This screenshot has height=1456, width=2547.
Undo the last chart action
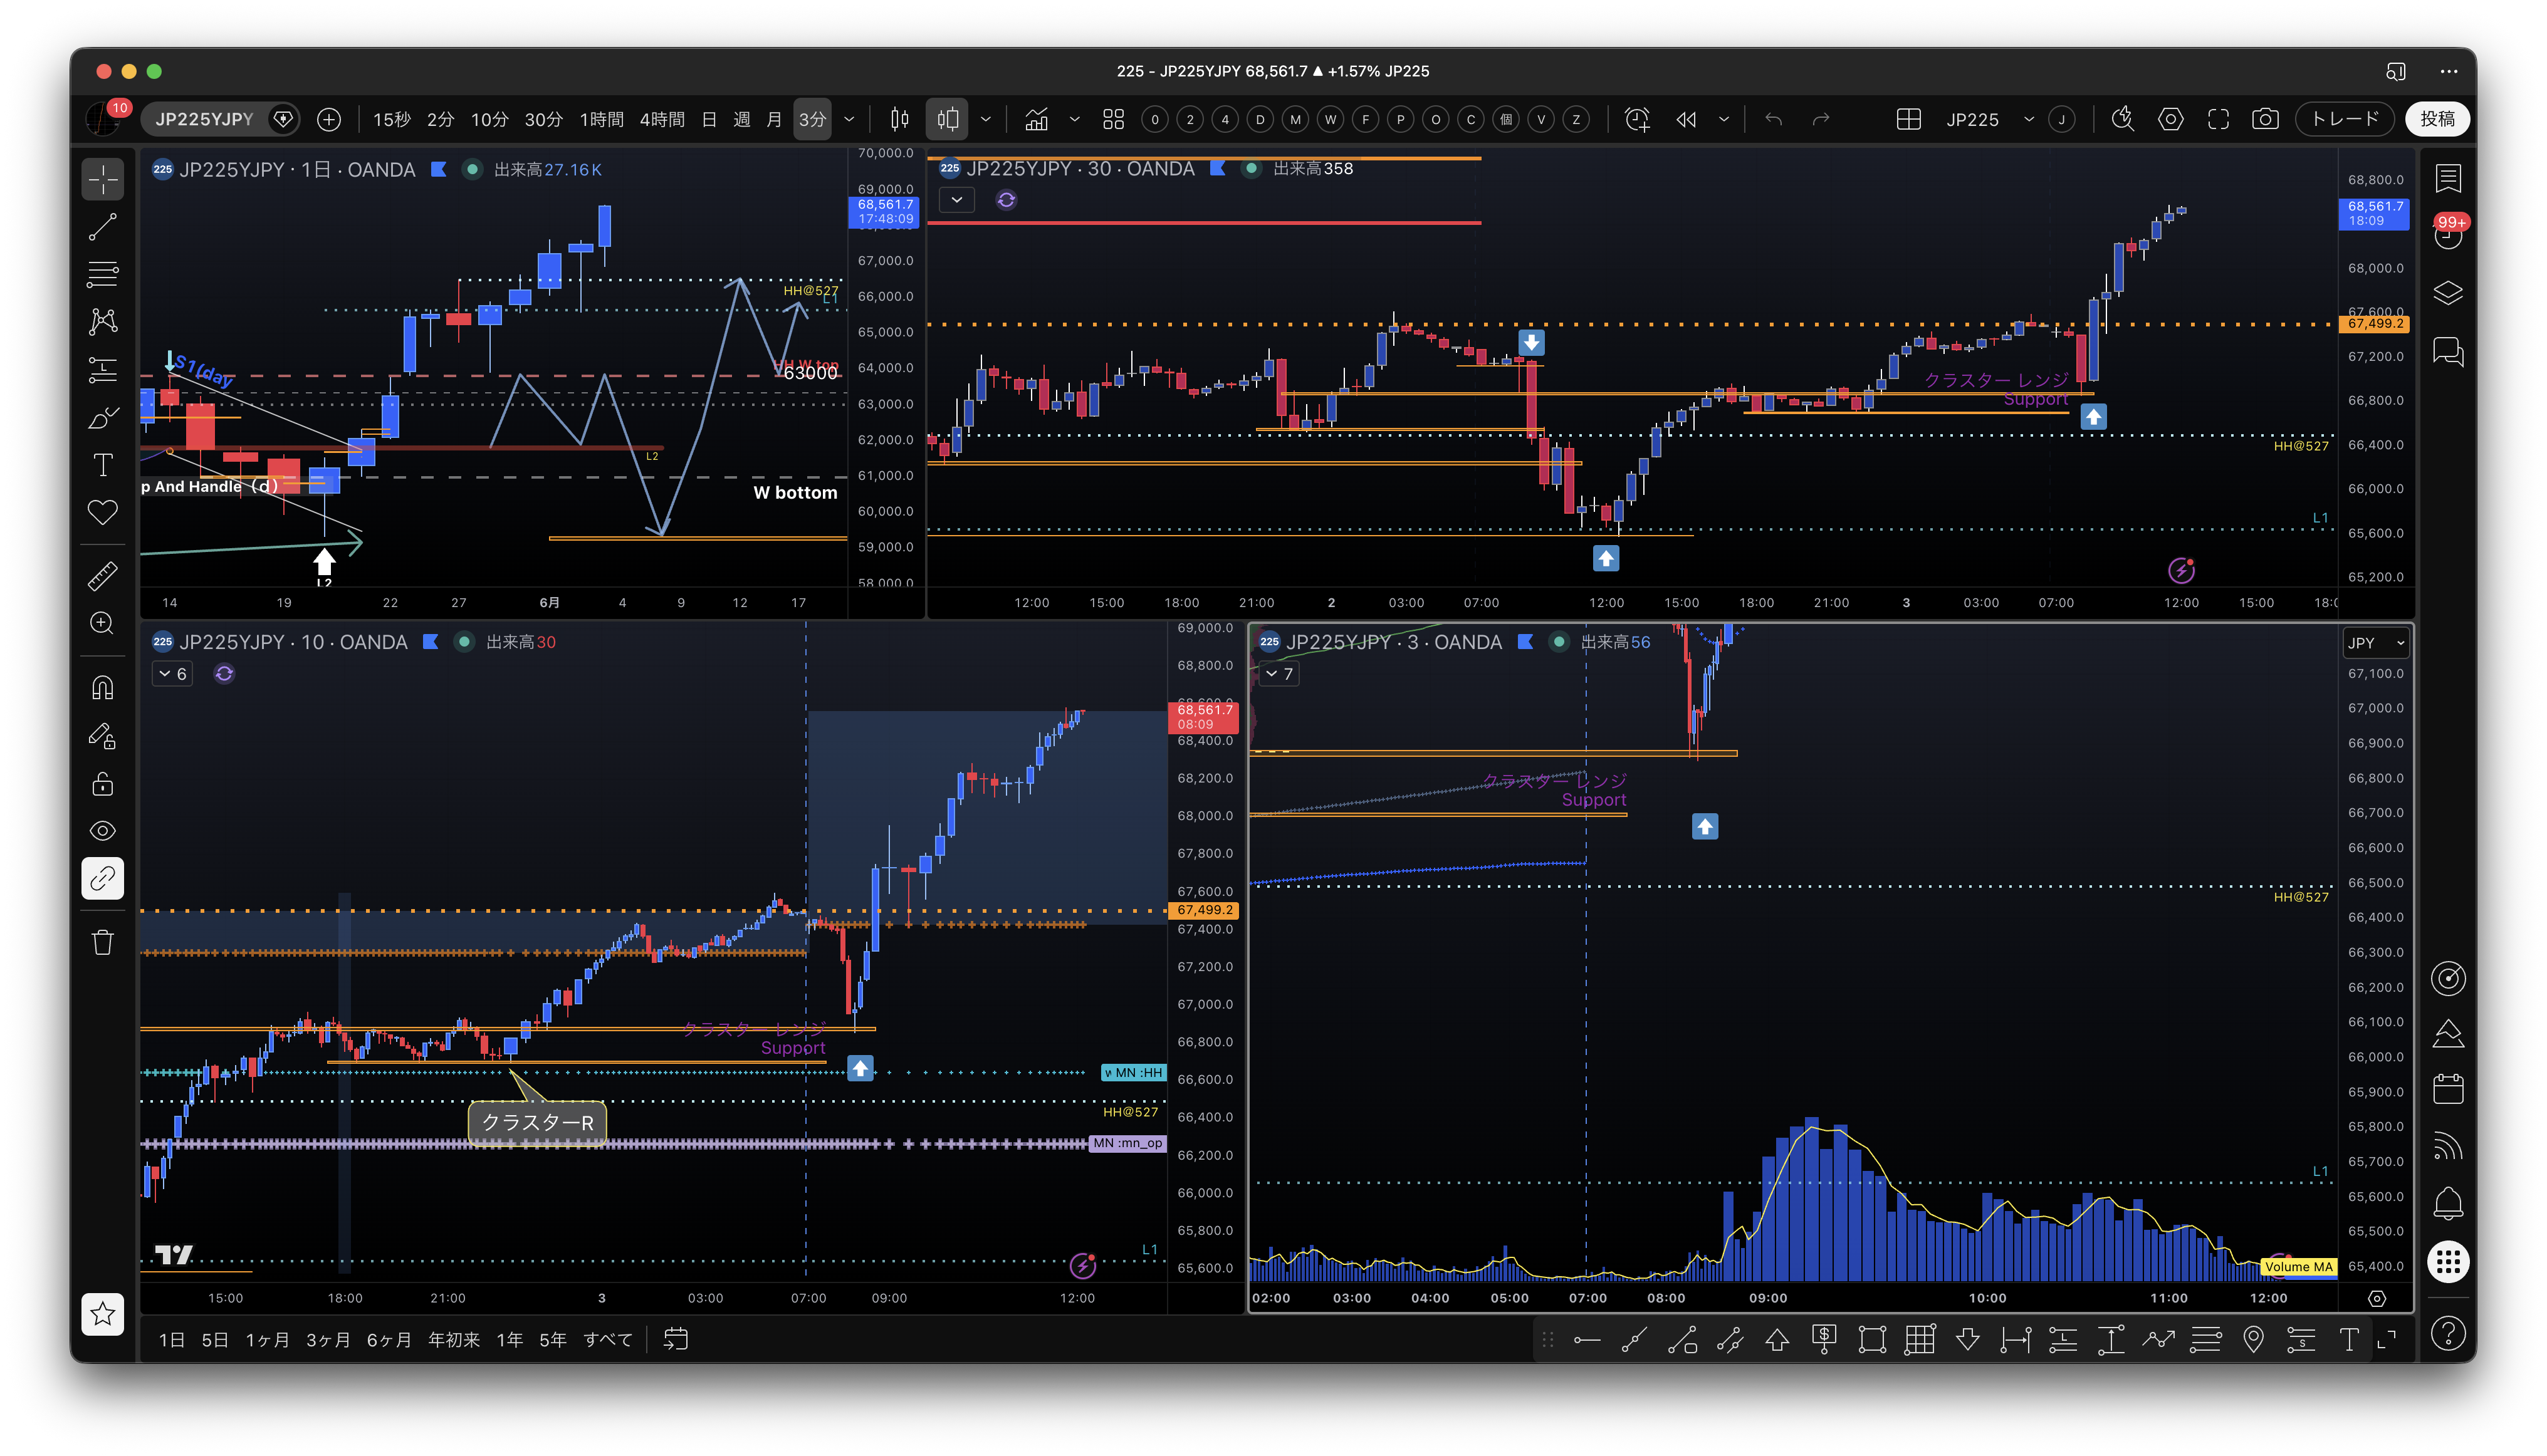point(1774,119)
